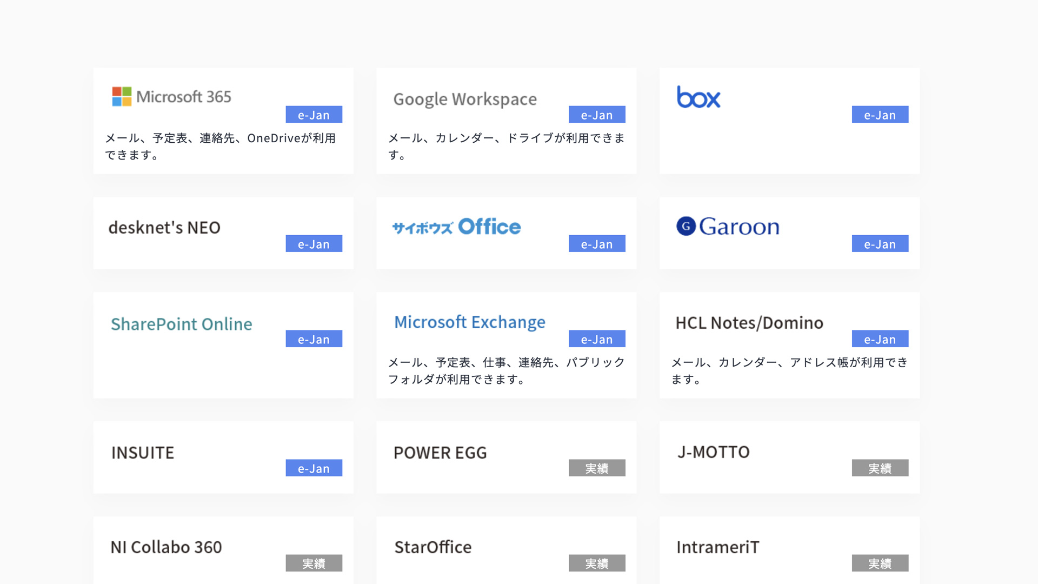This screenshot has width=1038, height=584.
Task: Click the 実績 badge on StarOffice card
Action: [597, 563]
